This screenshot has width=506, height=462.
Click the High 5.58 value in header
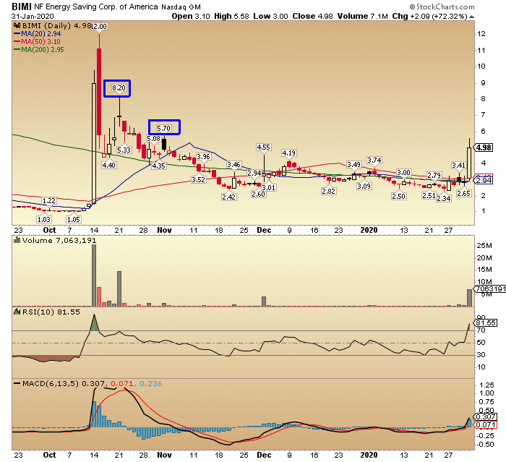click(231, 16)
